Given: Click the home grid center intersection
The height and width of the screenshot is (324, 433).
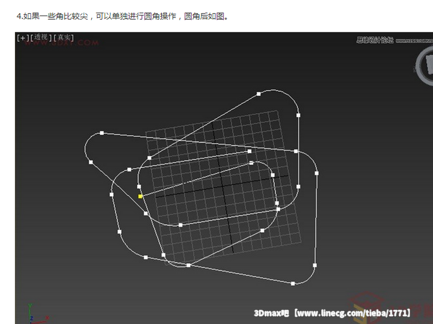Looking at the screenshot, I should pos(223,187).
